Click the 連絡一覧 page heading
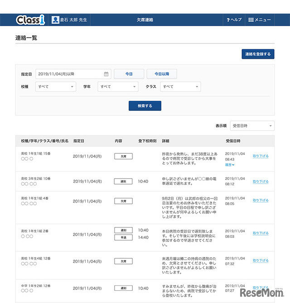290x303 pixels. click(x=26, y=38)
